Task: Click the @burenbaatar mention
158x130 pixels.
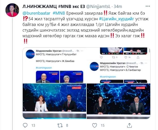Action: click(36, 13)
